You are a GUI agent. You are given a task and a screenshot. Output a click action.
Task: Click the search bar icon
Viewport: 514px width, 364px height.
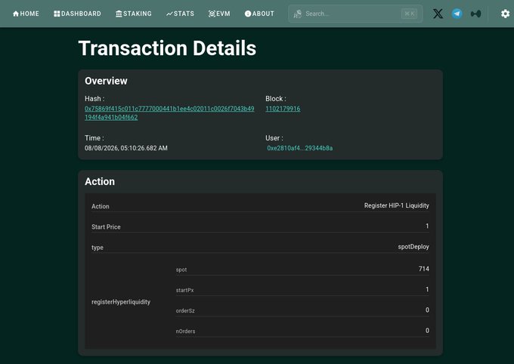point(297,14)
